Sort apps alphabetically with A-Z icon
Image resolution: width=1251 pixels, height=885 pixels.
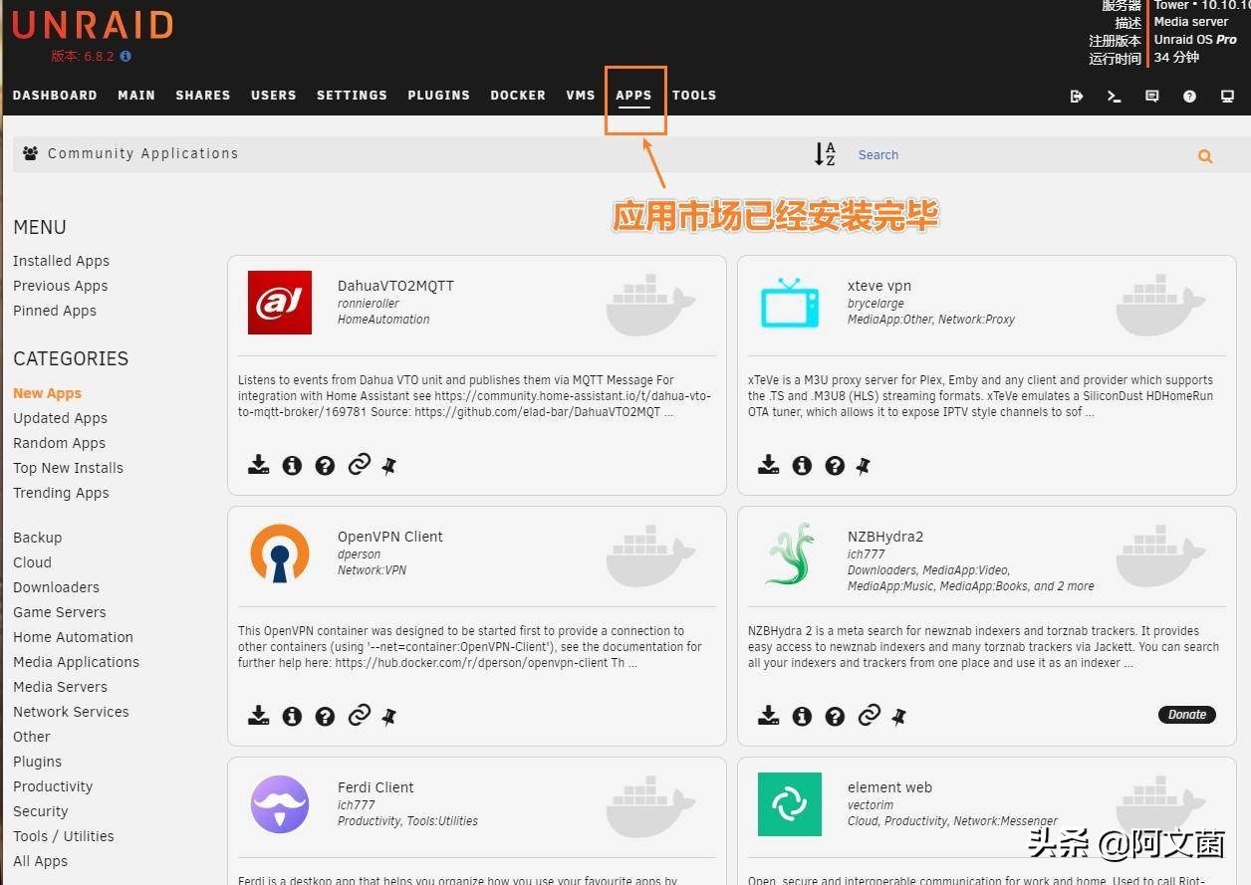(x=825, y=153)
